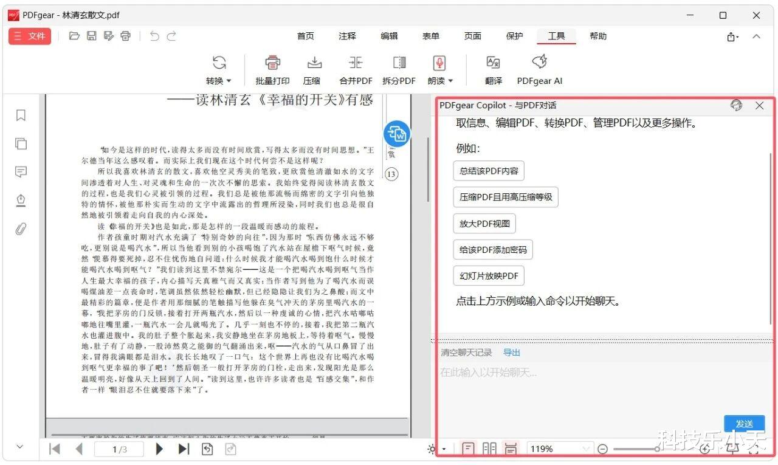Click the previous view icon after the last-page arrow
The width and height of the screenshot is (778, 465).
point(208,449)
